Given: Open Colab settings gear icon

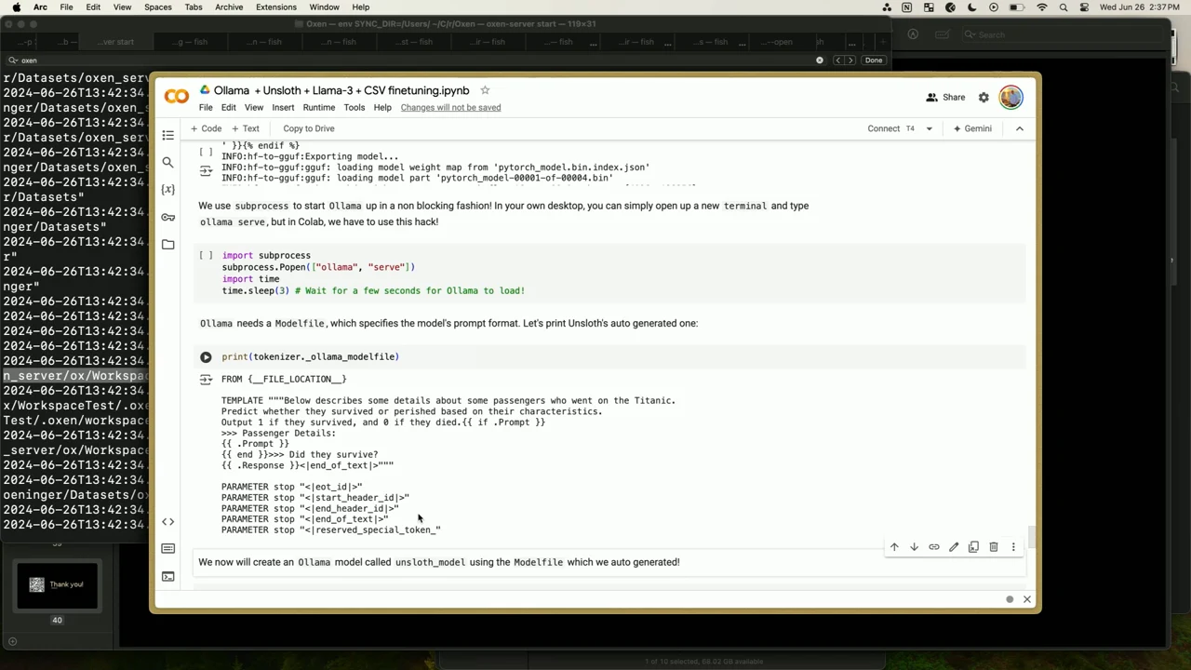Looking at the screenshot, I should (984, 97).
